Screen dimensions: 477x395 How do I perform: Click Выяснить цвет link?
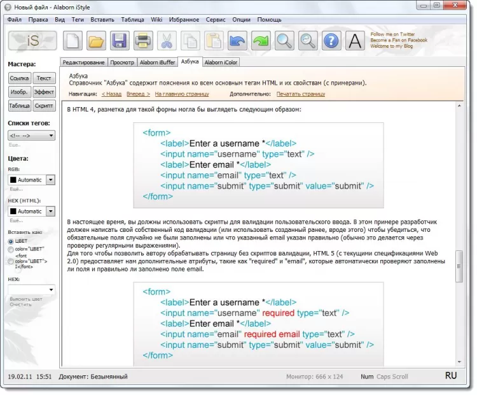click(26, 299)
